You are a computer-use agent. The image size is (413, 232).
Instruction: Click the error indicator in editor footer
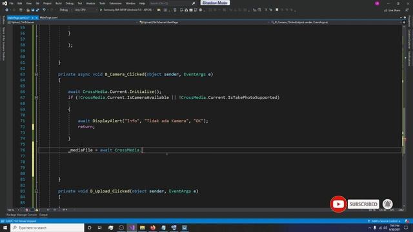point(28,210)
